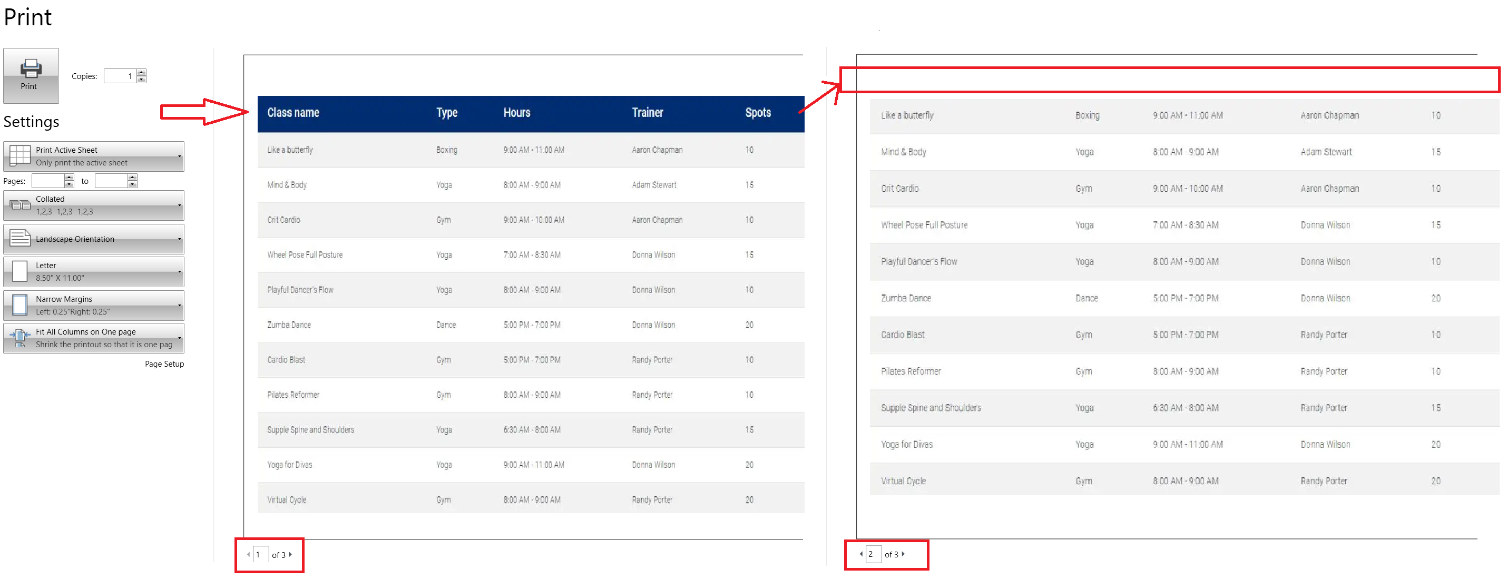The width and height of the screenshot is (1507, 579).
Task: Click the Print button with printer icon
Action: click(31, 75)
